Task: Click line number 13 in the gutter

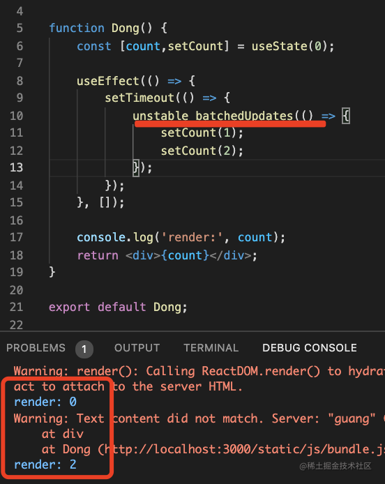Action: tap(16, 167)
